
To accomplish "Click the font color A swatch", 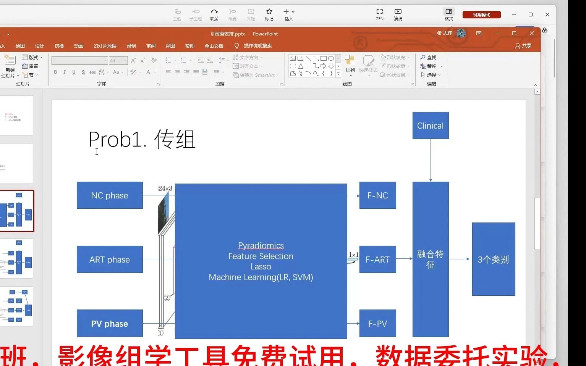I will (149, 72).
